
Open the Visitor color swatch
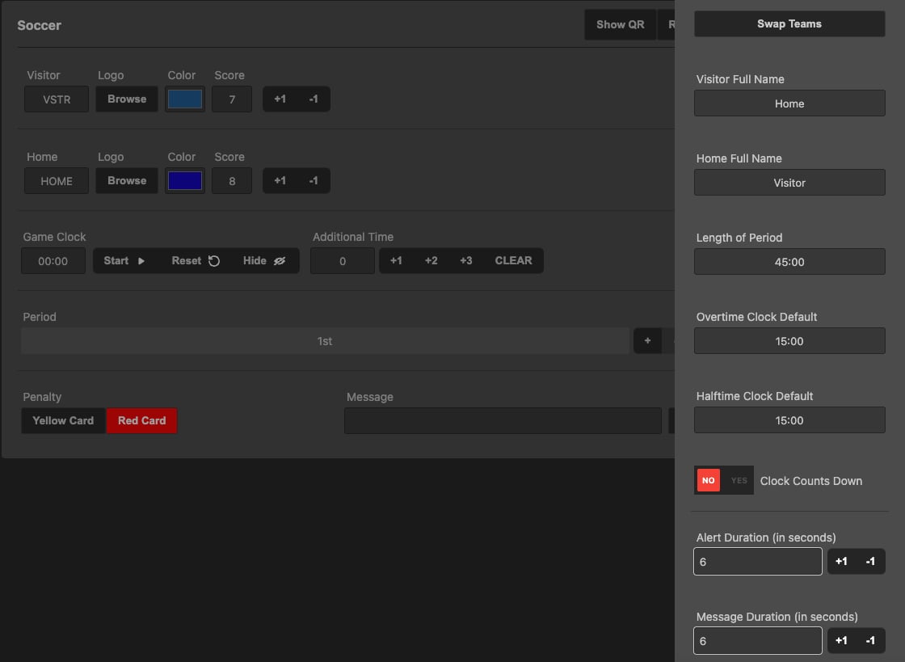[x=185, y=99]
